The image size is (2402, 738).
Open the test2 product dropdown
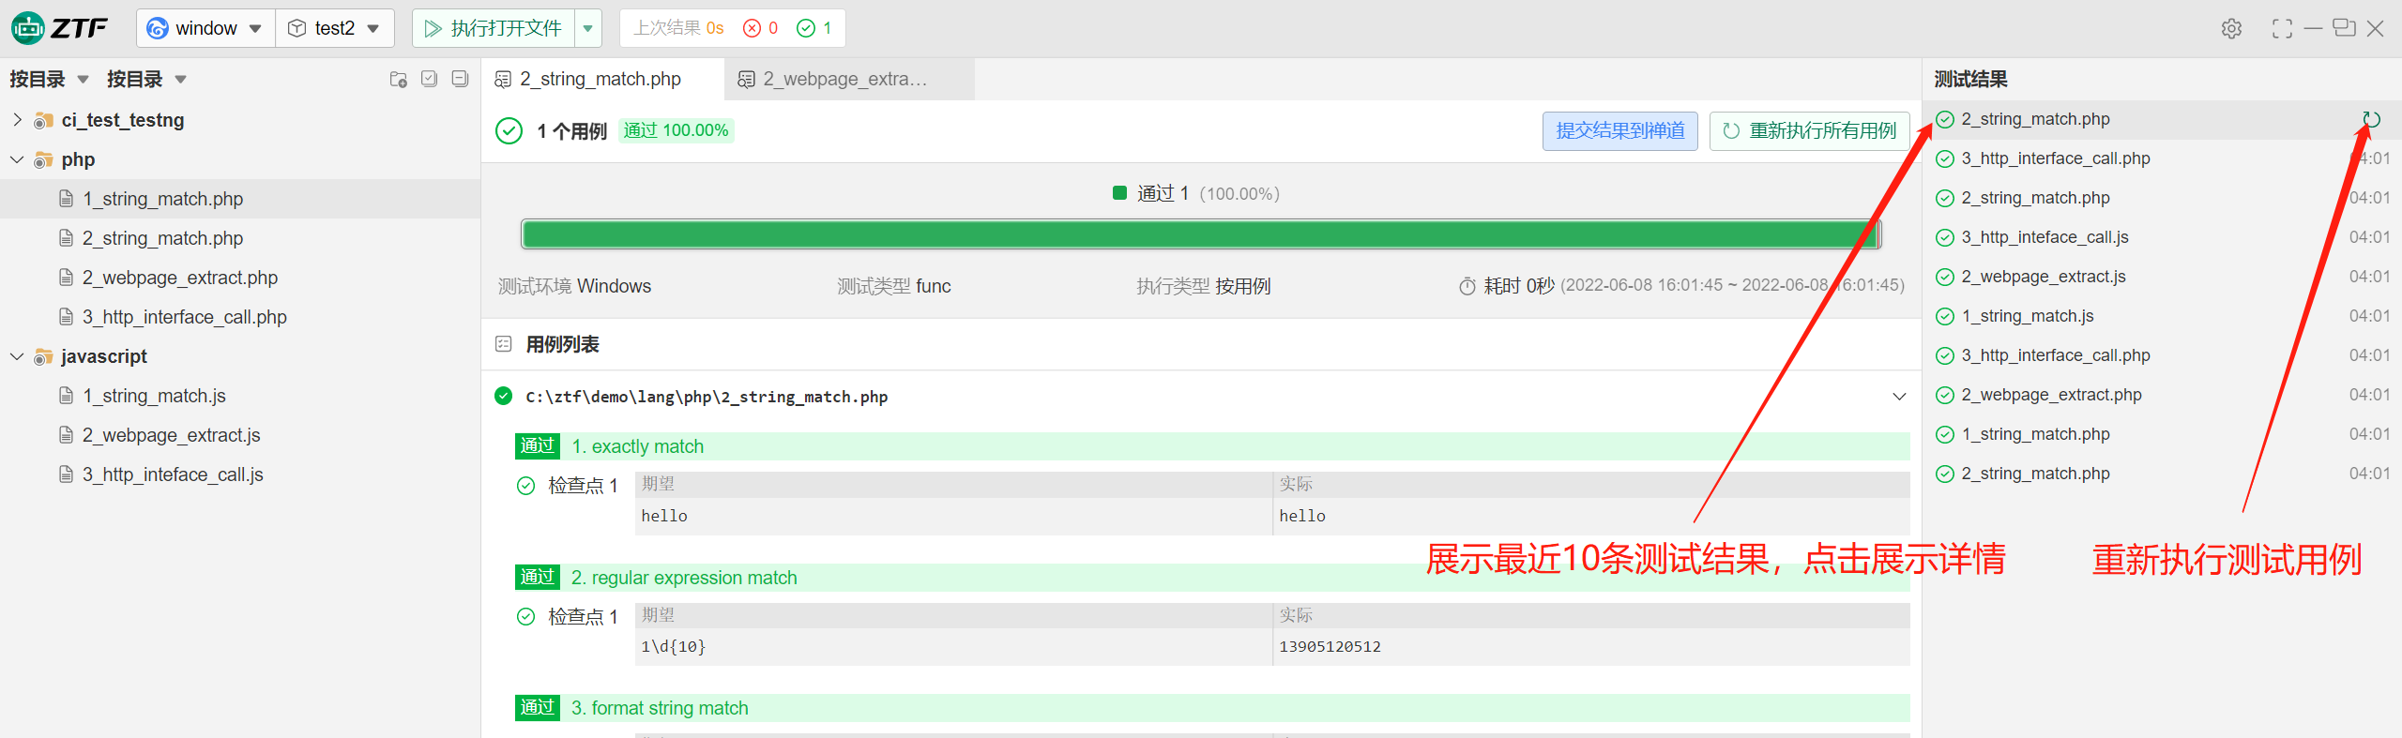(x=335, y=28)
